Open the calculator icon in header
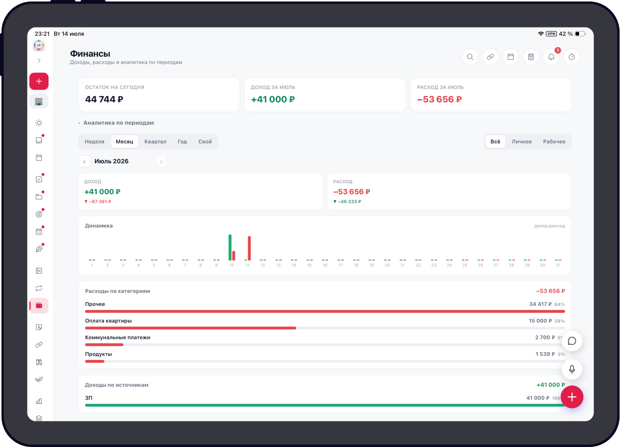620x447 pixels. pos(531,57)
